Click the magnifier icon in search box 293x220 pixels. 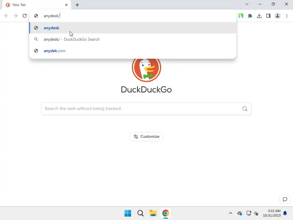(245, 109)
